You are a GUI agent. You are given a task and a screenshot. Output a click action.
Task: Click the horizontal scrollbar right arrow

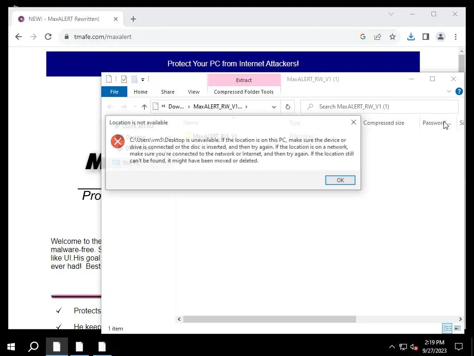pyautogui.click(x=461, y=319)
